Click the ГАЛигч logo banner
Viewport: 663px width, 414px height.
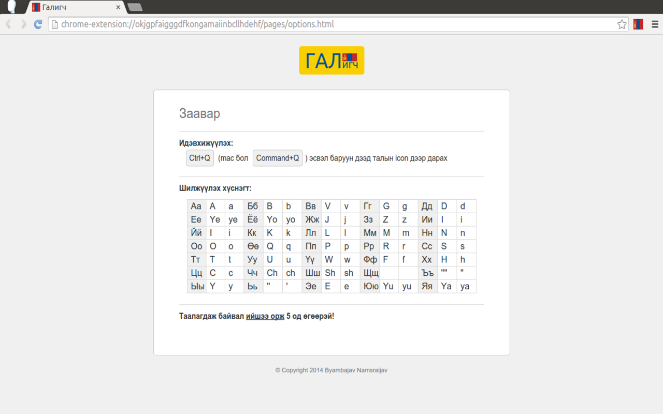point(331,61)
